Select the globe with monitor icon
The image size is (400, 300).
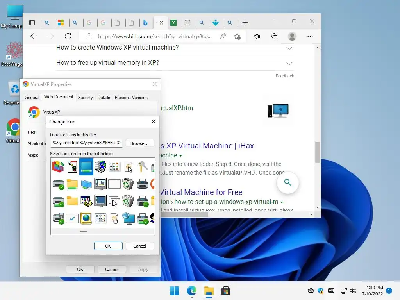(x=128, y=218)
